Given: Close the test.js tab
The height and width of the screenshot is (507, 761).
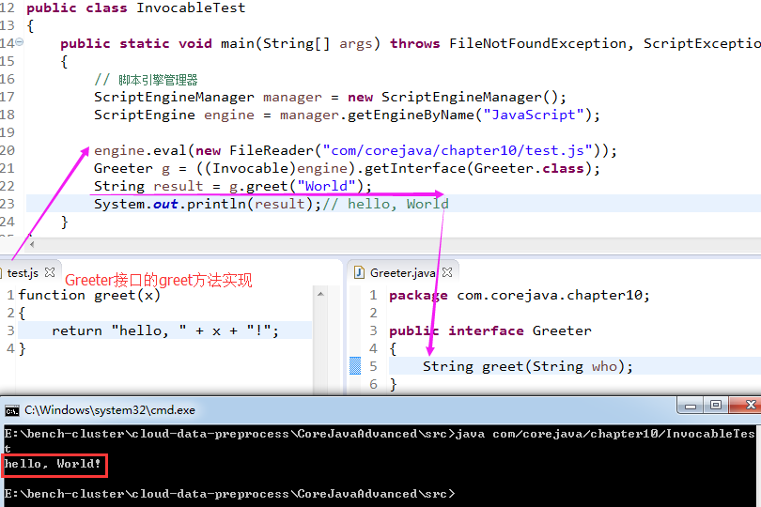Looking at the screenshot, I should click(x=50, y=272).
